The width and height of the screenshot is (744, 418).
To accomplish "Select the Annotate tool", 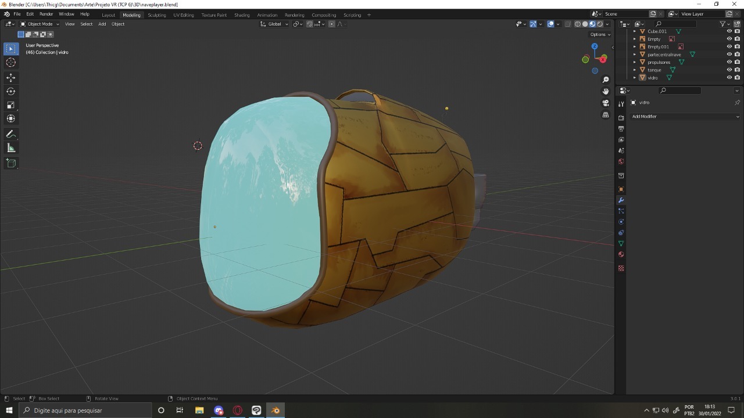I will 10,134.
